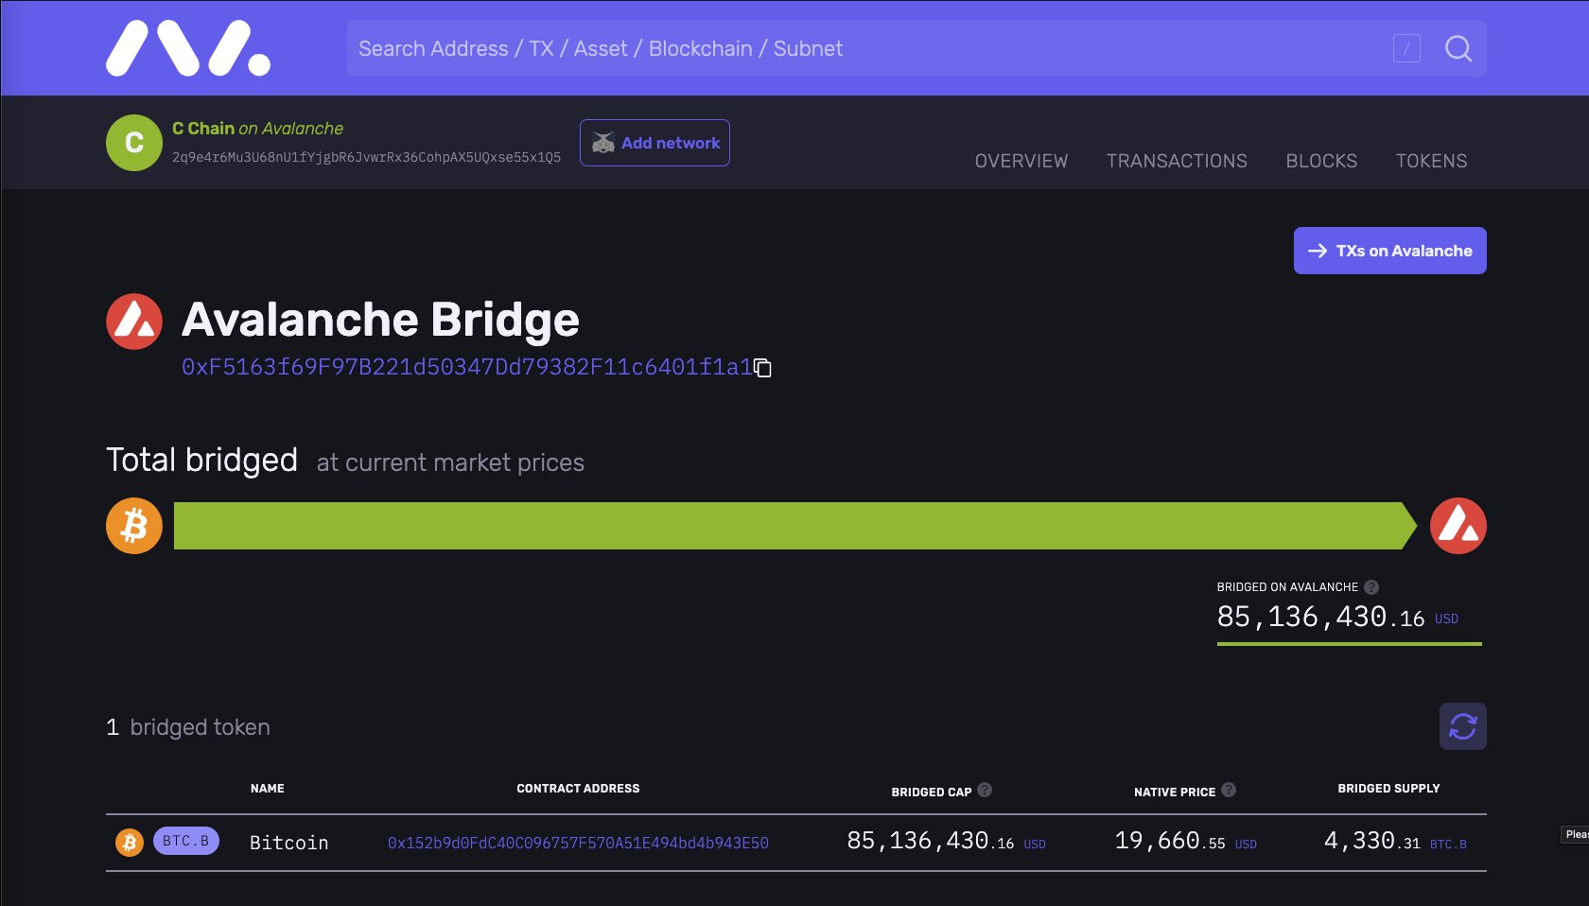Open the Bitcoin contract address link
Screen dimensions: 1589x906
tap(577, 843)
